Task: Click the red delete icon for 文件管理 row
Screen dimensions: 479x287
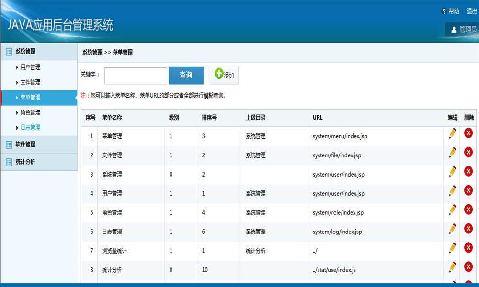Action: [468, 153]
